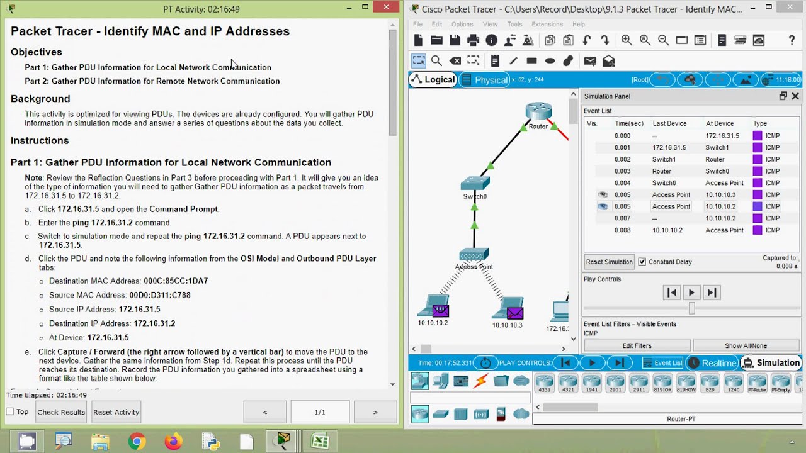Switch to Realtime mode
Image resolution: width=806 pixels, height=453 pixels.
pos(713,363)
